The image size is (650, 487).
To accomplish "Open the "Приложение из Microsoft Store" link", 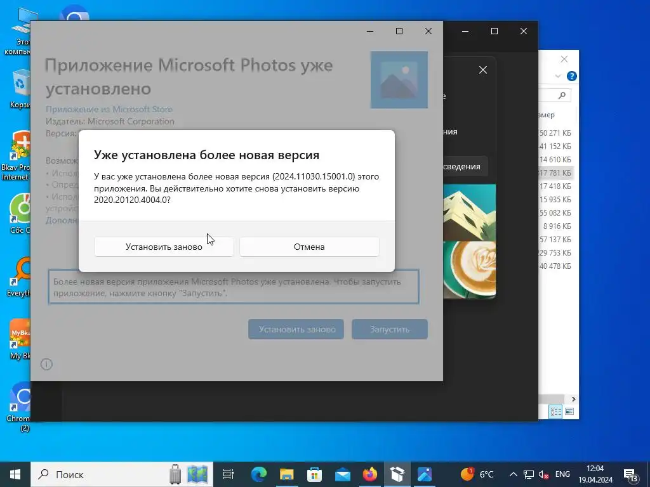I will tap(109, 109).
